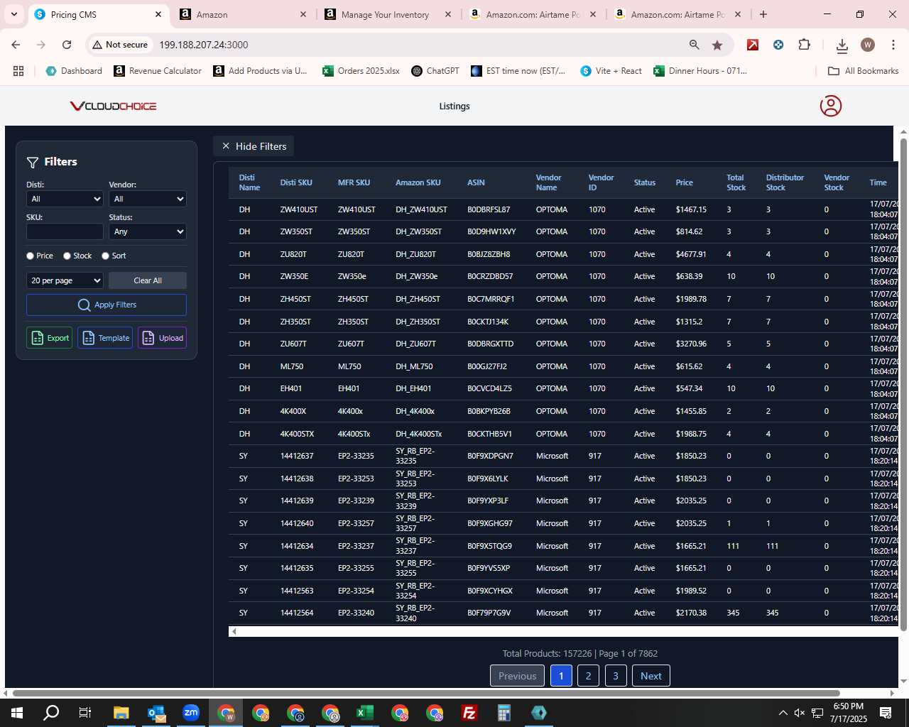The width and height of the screenshot is (909, 727).
Task: Click Clear All filters button
Action: tap(148, 280)
